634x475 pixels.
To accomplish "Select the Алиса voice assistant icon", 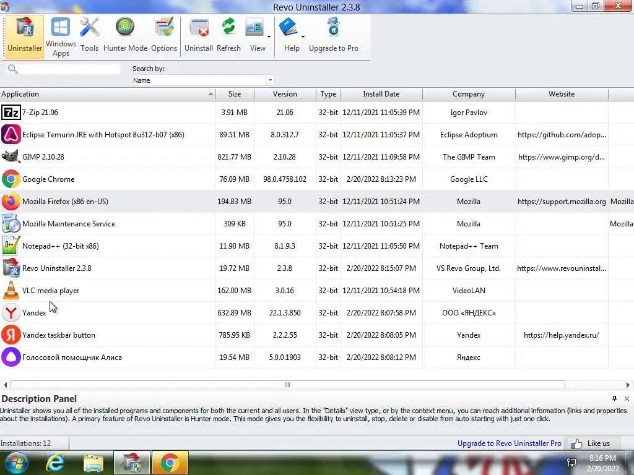I will click(x=11, y=357).
